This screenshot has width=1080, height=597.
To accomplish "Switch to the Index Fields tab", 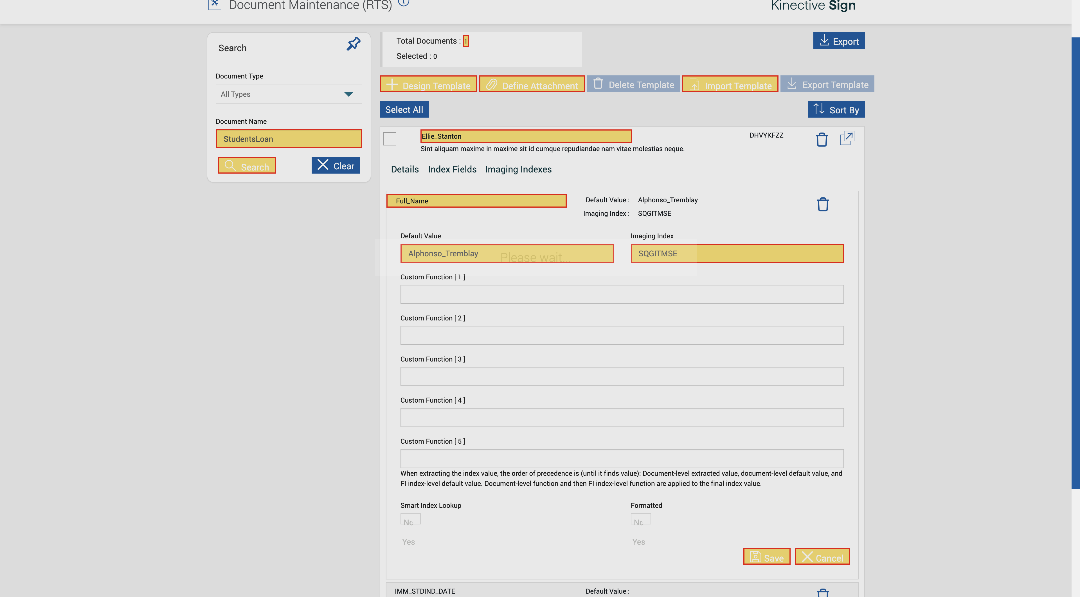I will [452, 169].
